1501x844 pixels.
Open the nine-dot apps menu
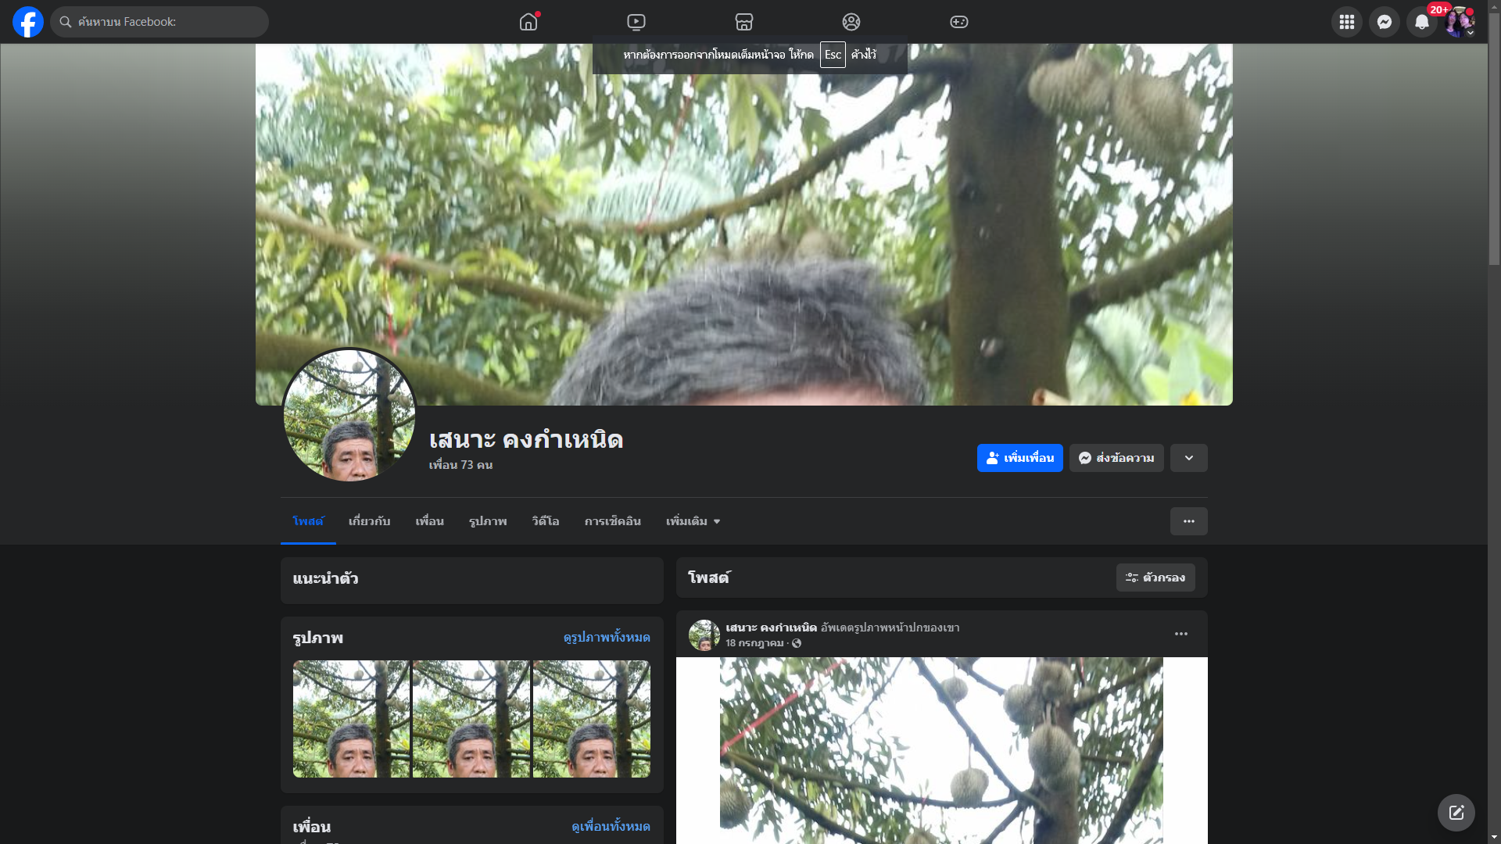click(1346, 22)
